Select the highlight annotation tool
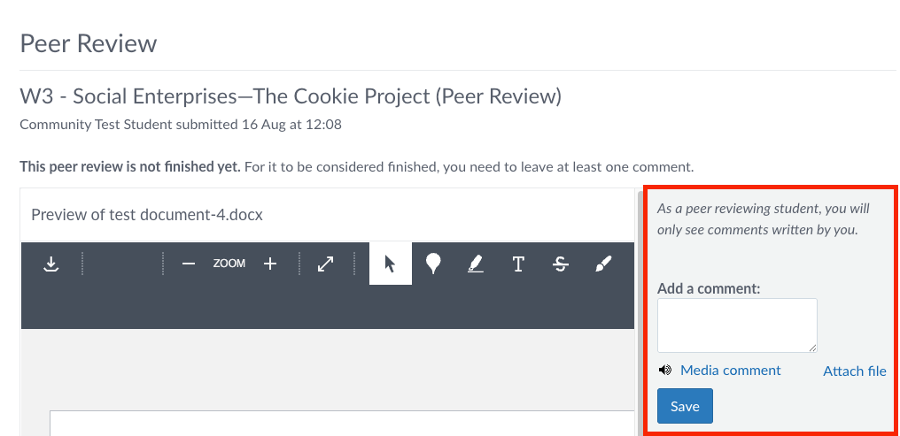This screenshot has width=900, height=436. (x=476, y=264)
